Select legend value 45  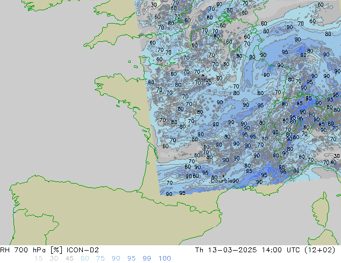point(69,259)
